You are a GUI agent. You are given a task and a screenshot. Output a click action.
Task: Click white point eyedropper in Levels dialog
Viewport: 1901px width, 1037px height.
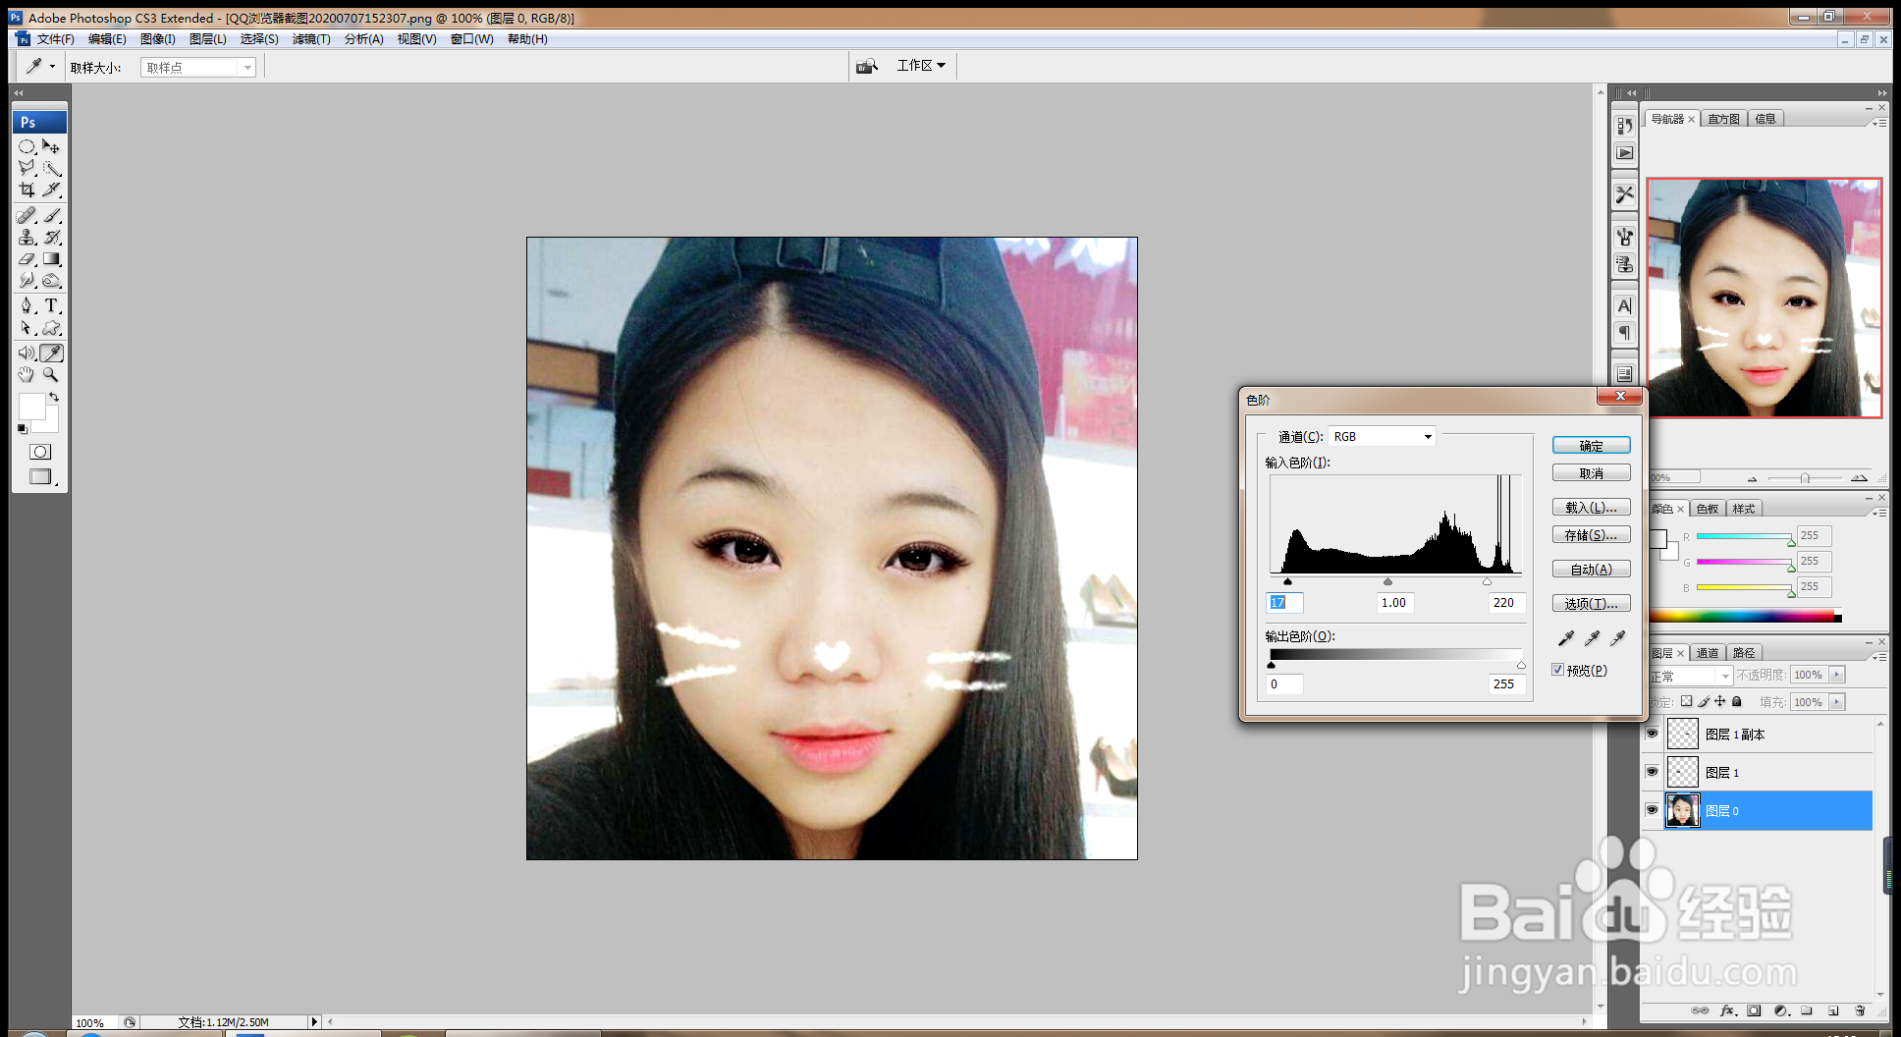click(x=1617, y=638)
